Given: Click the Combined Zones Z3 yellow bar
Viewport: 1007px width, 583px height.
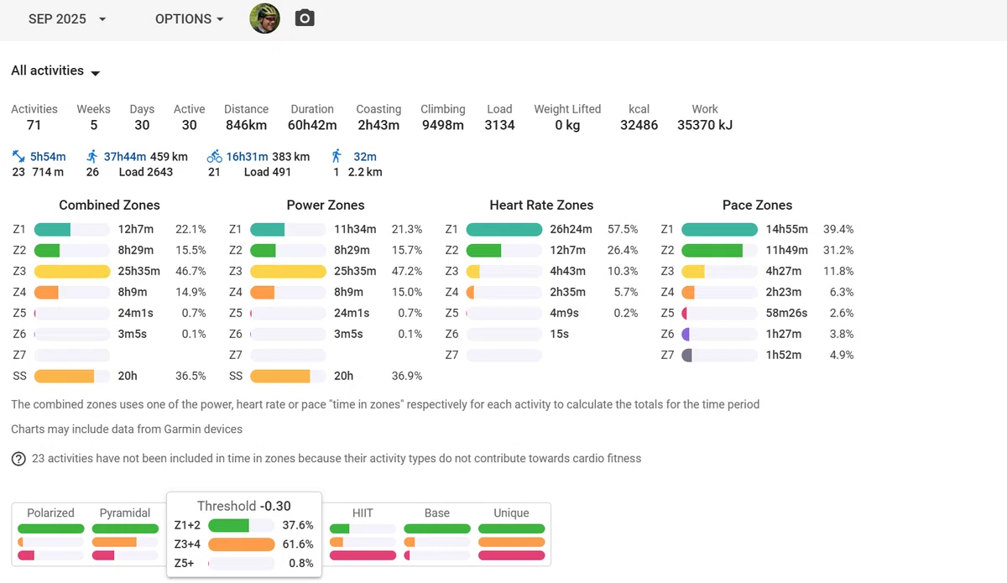Looking at the screenshot, I should (x=72, y=271).
